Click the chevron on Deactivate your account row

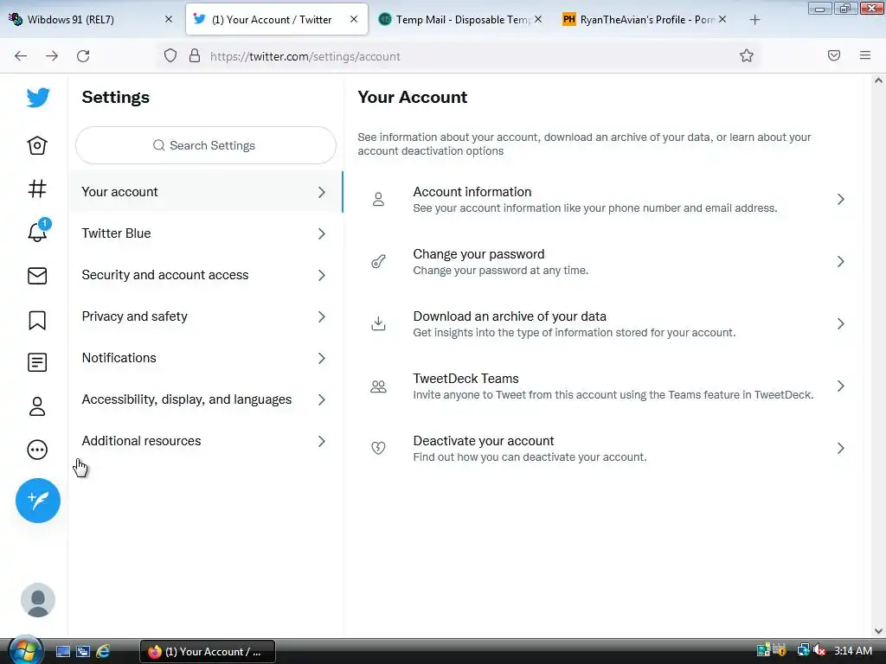click(x=841, y=449)
